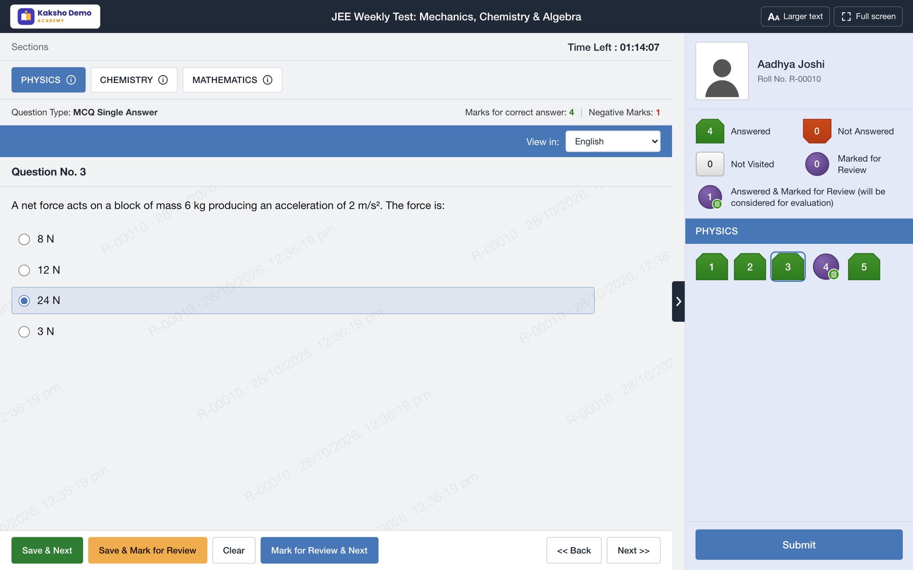Image resolution: width=913 pixels, height=570 pixels.
Task: Click the Question No. 3 heading
Action: 49,172
